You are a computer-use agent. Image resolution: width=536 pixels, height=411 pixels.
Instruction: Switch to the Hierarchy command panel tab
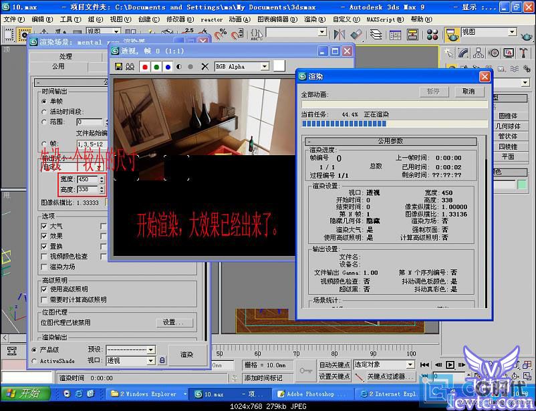tap(479, 53)
